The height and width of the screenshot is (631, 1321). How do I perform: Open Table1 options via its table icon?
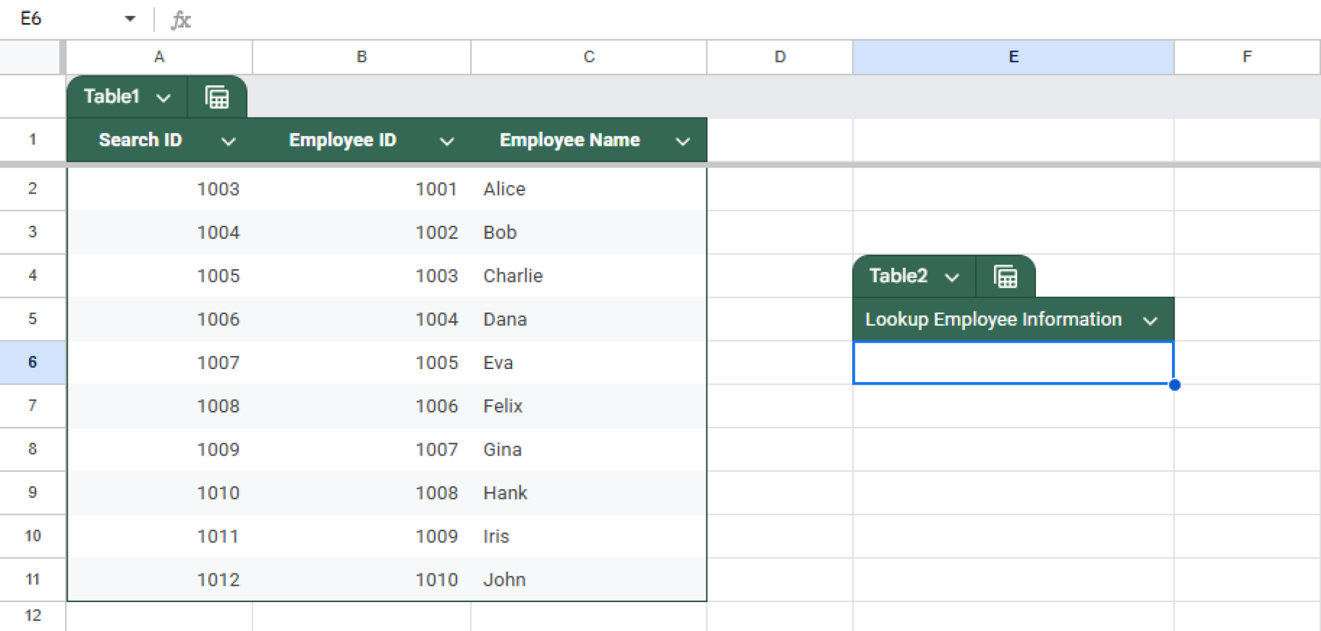point(217,97)
